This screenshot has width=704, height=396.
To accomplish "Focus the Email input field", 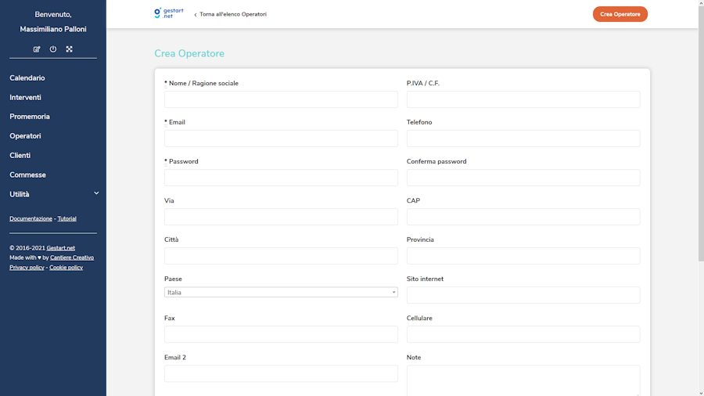I will point(281,139).
